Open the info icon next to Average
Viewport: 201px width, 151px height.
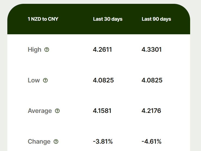click(x=57, y=111)
